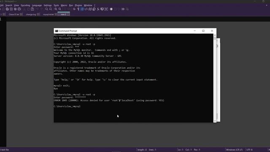This screenshot has width=270, height=152.
Task: Click the Print toolbar icon
Action: (x=19, y=9)
